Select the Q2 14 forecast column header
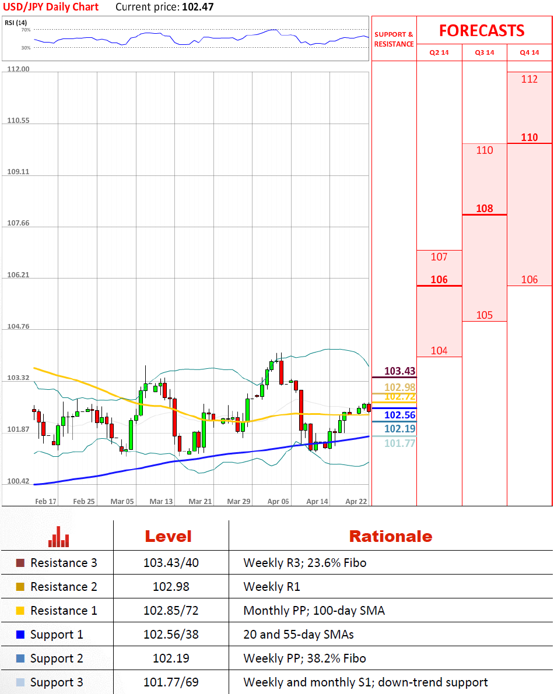The image size is (554, 694). coord(439,52)
